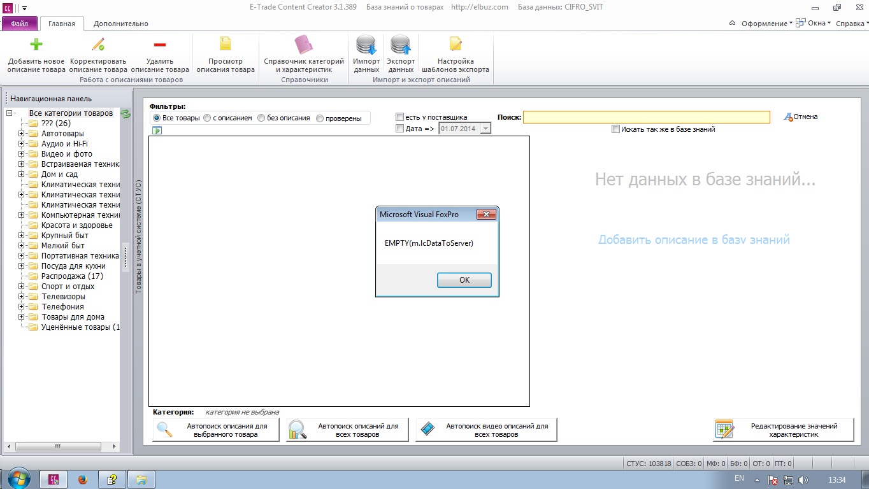Close the Microsoft Visual FoxPro dialog
This screenshot has width=869, height=489.
tap(486, 215)
